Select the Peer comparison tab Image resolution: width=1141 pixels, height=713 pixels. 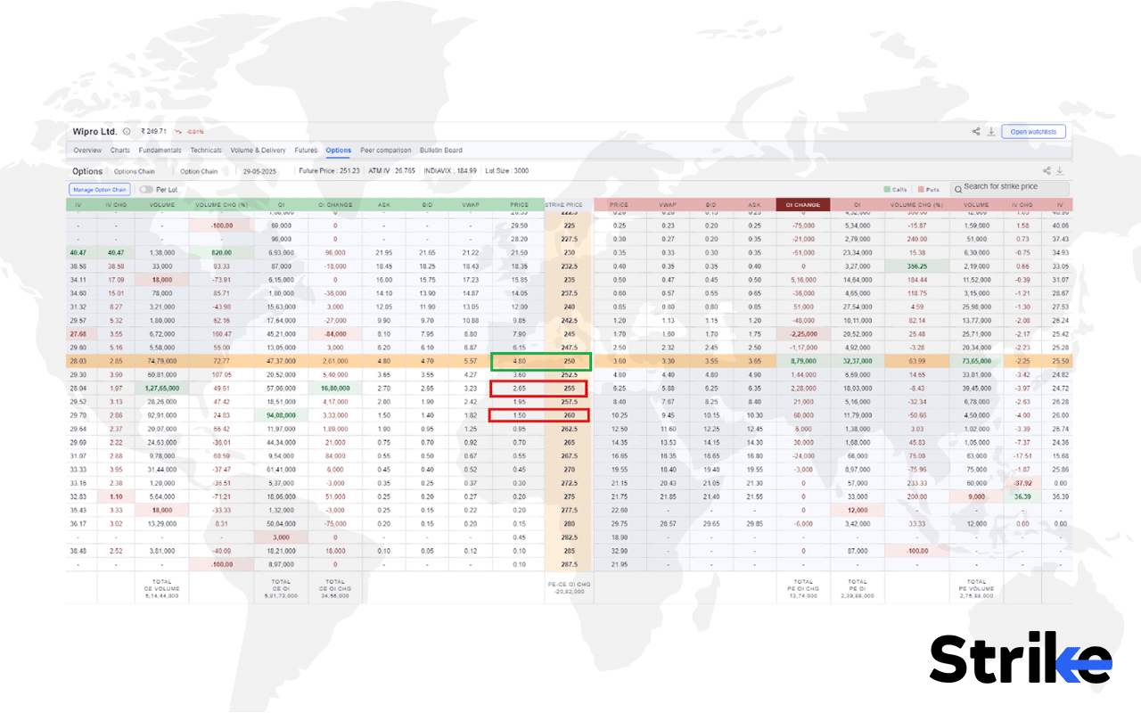pyautogui.click(x=386, y=150)
